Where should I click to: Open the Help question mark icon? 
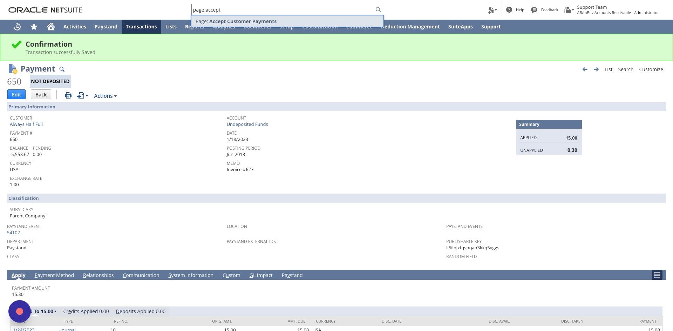tap(509, 10)
